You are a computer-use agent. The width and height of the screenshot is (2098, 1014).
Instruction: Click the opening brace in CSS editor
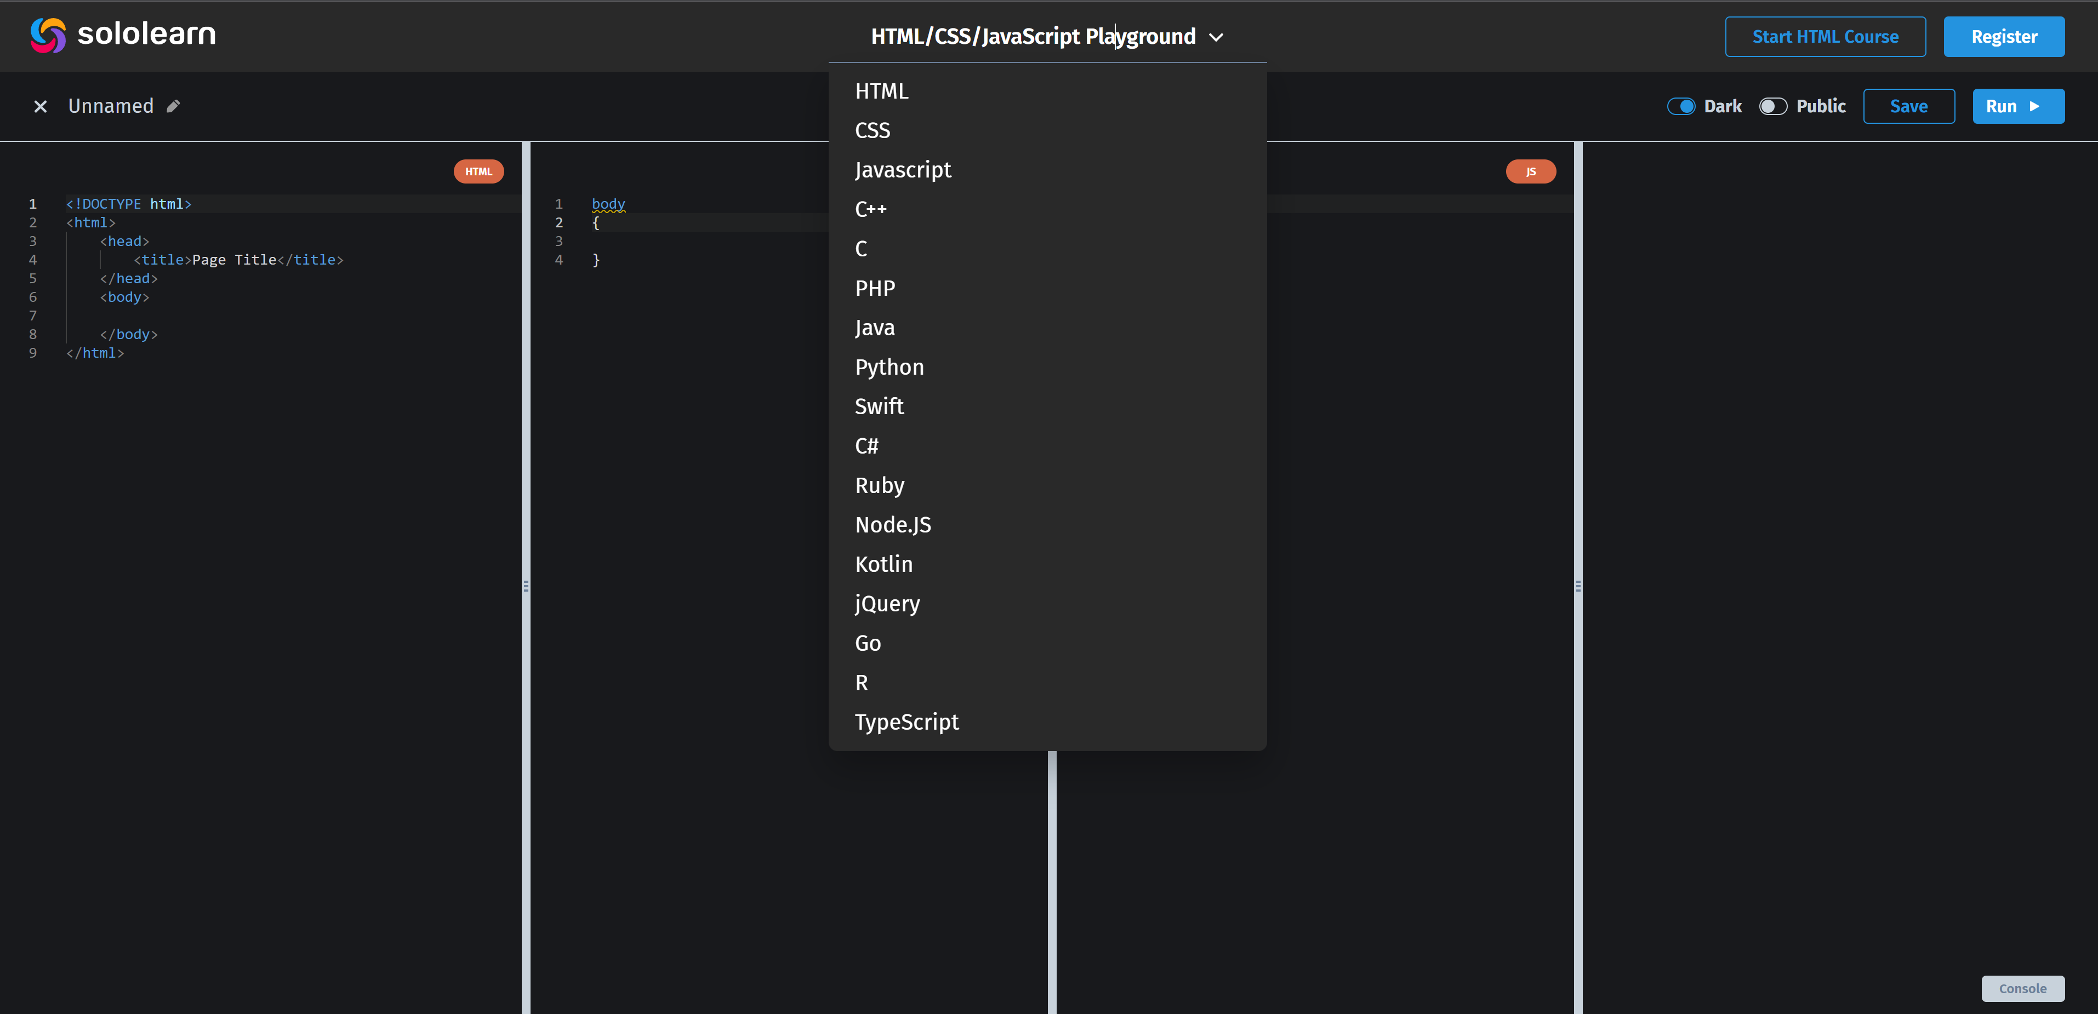click(x=596, y=223)
